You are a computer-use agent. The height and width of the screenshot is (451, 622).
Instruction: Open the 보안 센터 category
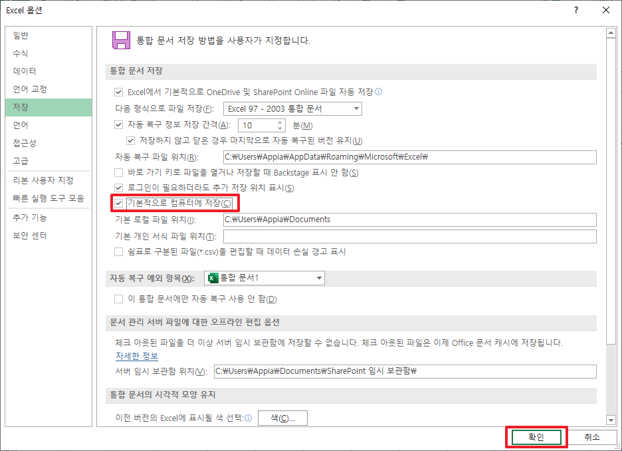tap(49, 235)
